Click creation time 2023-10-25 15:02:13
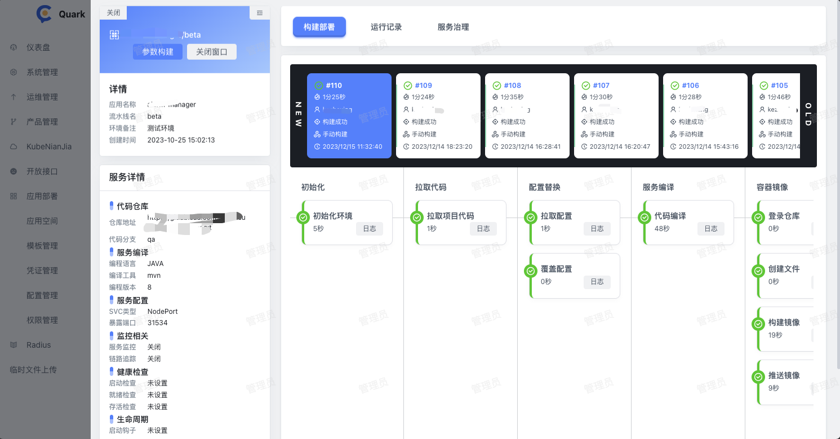This screenshot has width=840, height=439. [181, 140]
